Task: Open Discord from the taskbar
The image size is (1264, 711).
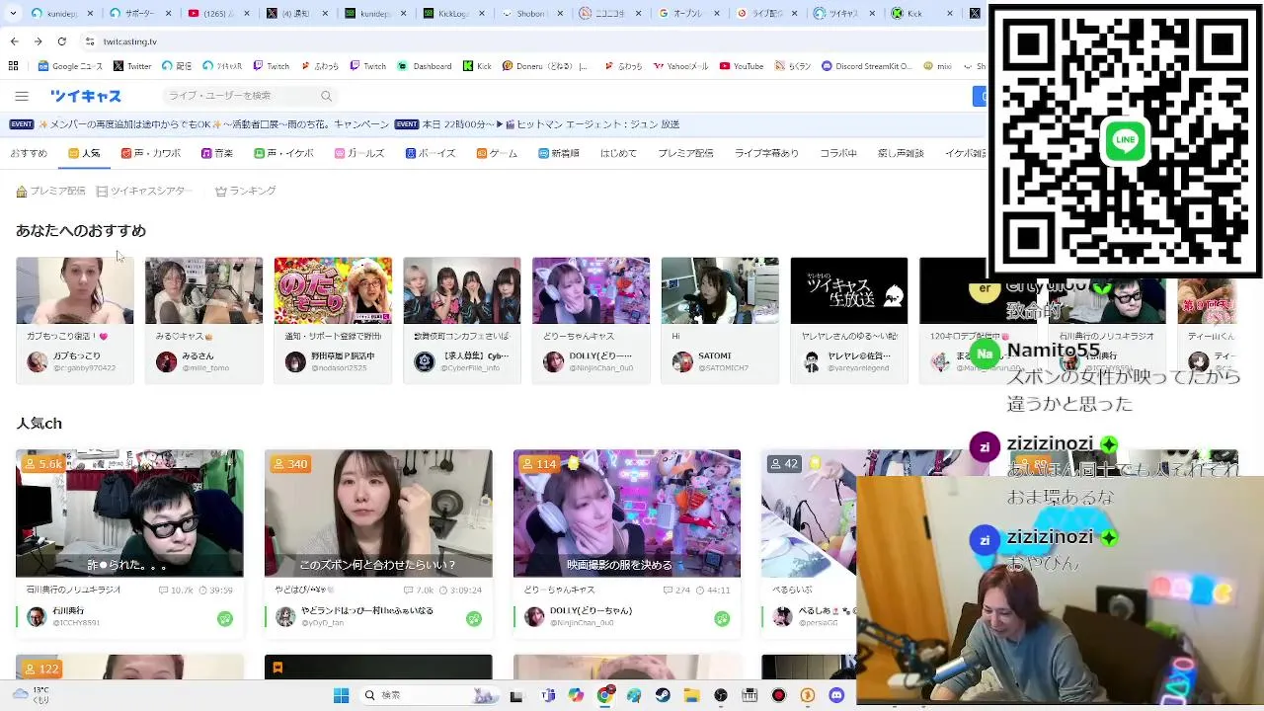Action: pyautogui.click(x=836, y=695)
